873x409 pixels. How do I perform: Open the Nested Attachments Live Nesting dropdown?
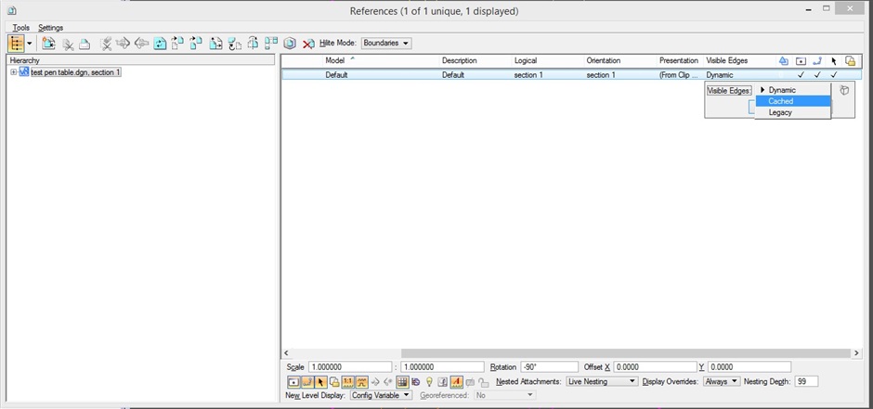601,381
